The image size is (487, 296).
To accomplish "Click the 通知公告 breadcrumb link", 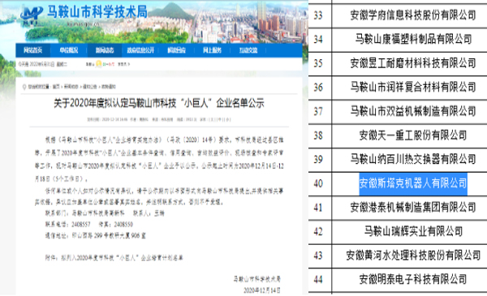I will click(90, 87).
